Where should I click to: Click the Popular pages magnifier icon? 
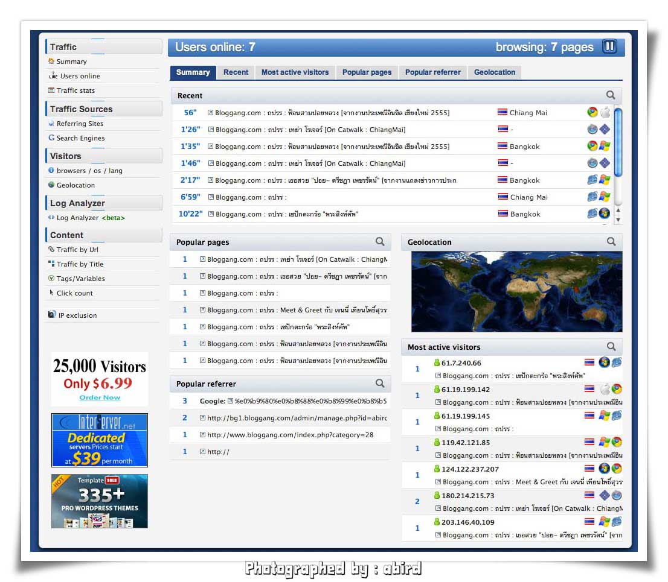[x=380, y=242]
